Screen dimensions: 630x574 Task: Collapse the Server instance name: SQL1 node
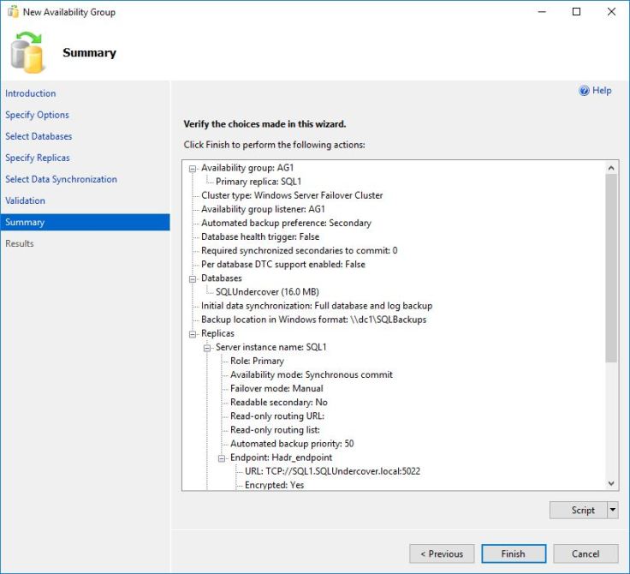(x=207, y=348)
